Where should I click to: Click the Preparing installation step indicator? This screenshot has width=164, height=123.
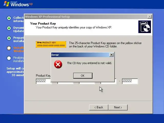click(9, 38)
